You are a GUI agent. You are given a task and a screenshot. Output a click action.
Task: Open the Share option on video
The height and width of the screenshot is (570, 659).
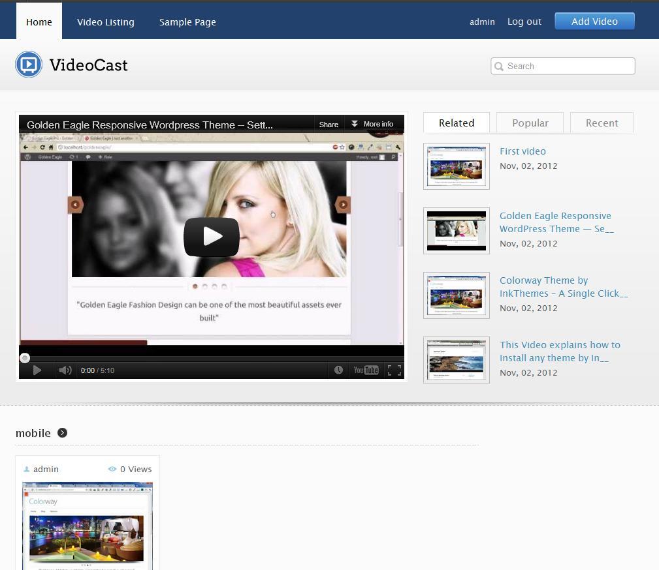[329, 124]
